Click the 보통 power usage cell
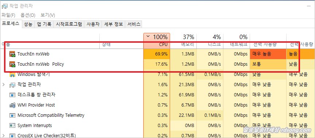 coord(268,64)
